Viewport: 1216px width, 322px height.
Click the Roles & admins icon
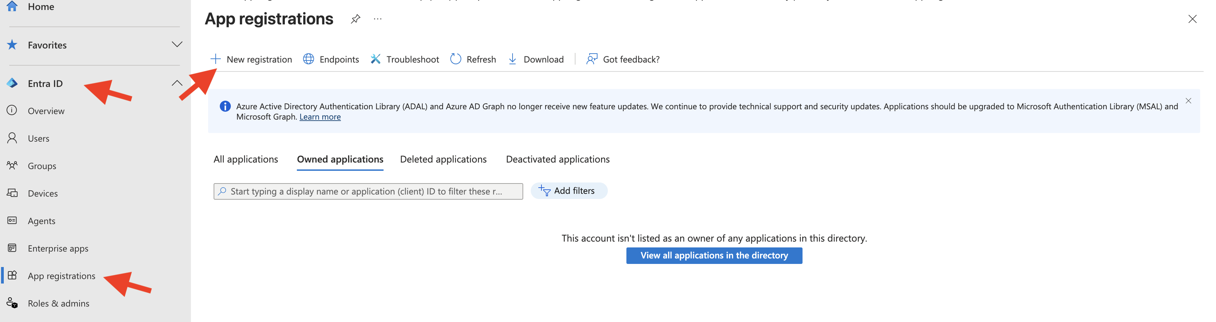12,303
